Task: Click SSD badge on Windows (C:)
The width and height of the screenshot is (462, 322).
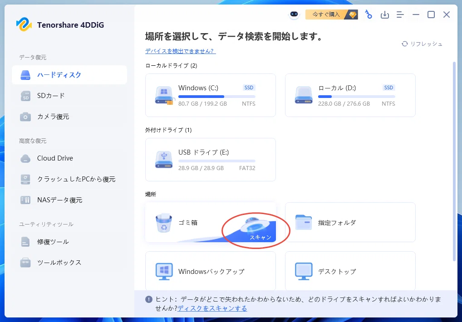Action: [249, 88]
